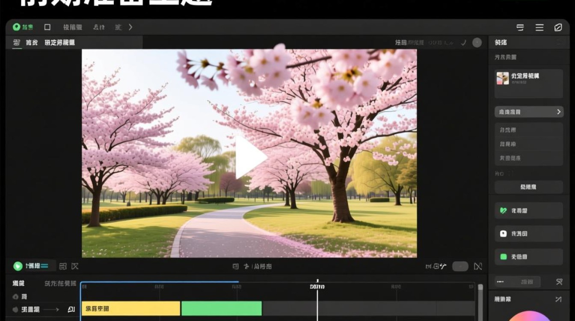Select the green clip on the timeline
Screen dimensions: 575x321
point(222,308)
